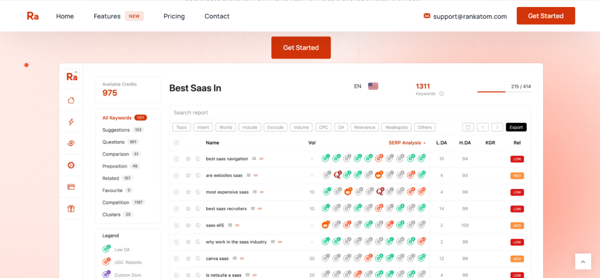
Task: Sort by the SERP Analysis column
Action: (x=407, y=143)
